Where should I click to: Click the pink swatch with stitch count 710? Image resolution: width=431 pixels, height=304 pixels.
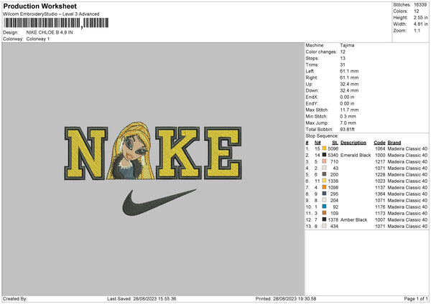coord(325,161)
